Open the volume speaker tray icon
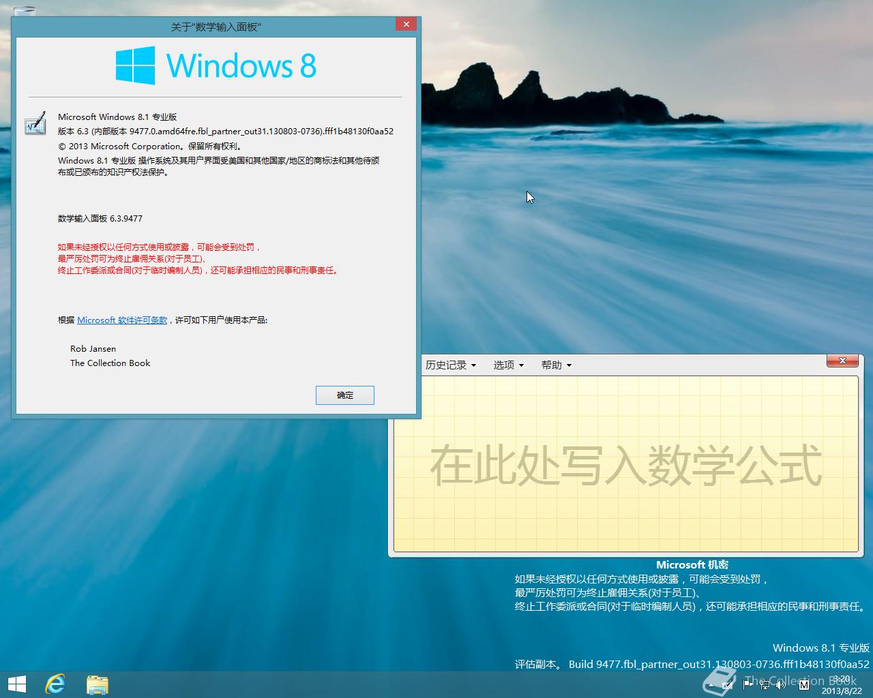 coord(780,685)
